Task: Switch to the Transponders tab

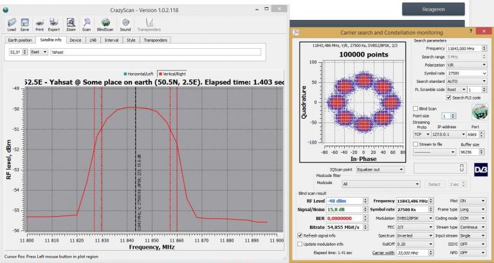Action: tap(155, 40)
